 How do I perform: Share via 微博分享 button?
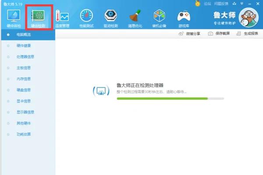189,34
